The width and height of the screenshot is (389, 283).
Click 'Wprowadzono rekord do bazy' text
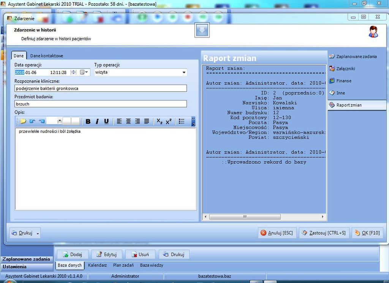coord(267,162)
